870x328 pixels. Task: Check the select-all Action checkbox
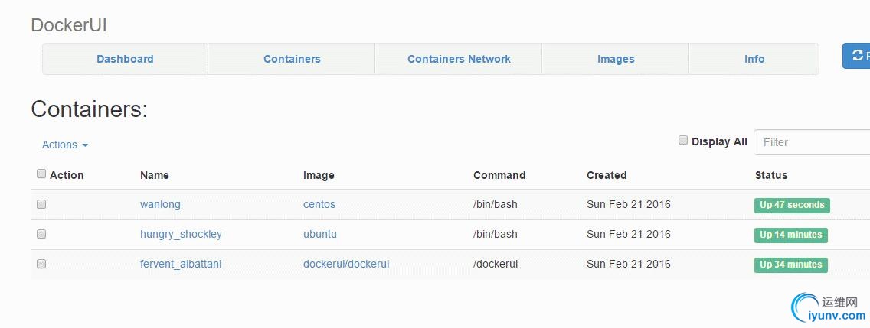(x=41, y=174)
